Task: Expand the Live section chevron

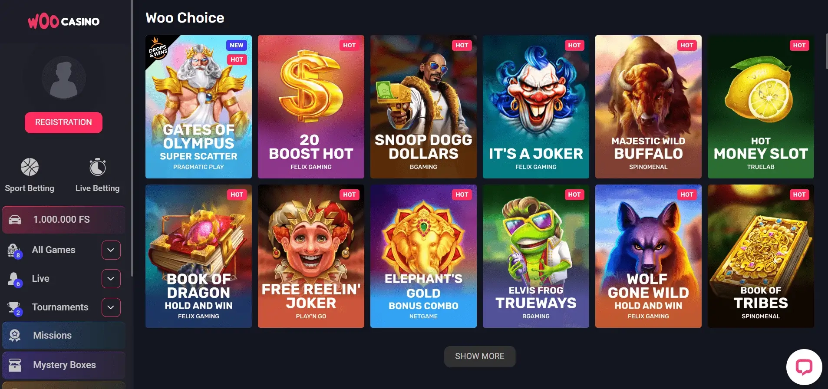Action: point(111,279)
